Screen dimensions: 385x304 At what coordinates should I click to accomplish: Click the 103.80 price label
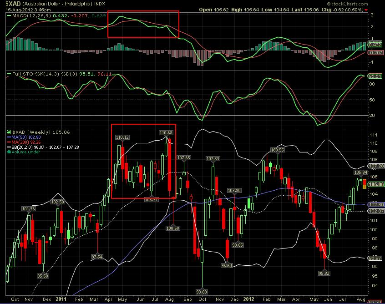(234, 190)
